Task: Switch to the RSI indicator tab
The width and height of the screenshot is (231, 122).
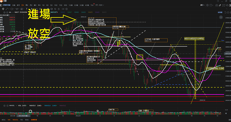Action: click(x=22, y=121)
